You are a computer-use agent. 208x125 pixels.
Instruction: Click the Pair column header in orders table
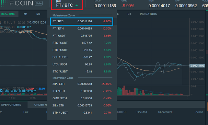pos(26,112)
